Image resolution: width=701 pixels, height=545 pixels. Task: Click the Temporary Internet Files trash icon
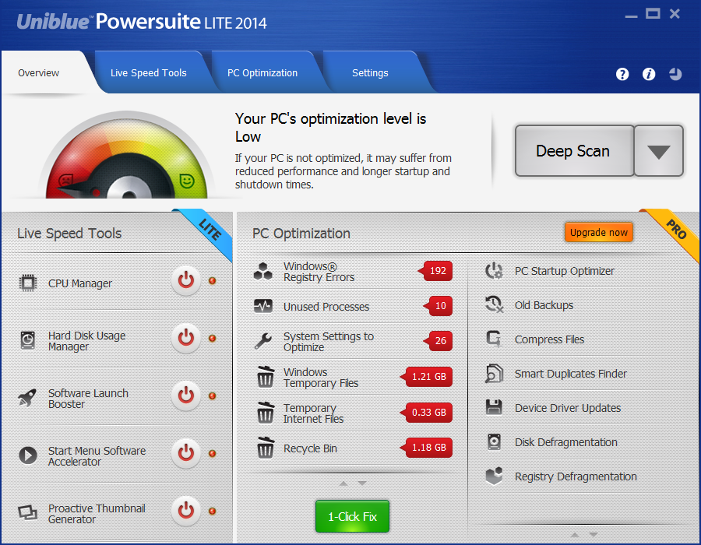coord(265,413)
